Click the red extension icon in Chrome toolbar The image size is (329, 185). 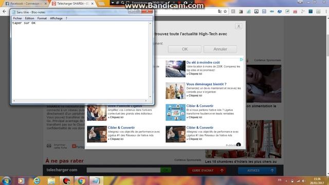click(295, 11)
